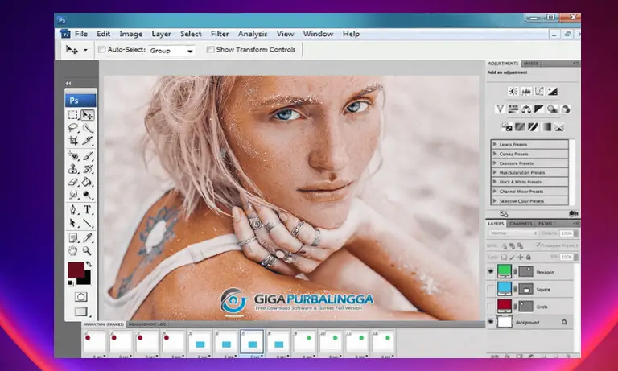Select the Spot Healing Brush tool
618x371 pixels.
click(73, 156)
